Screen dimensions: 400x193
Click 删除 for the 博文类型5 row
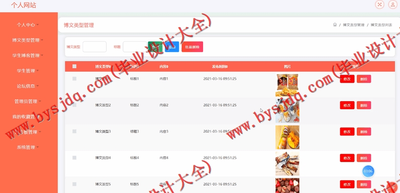(364, 184)
